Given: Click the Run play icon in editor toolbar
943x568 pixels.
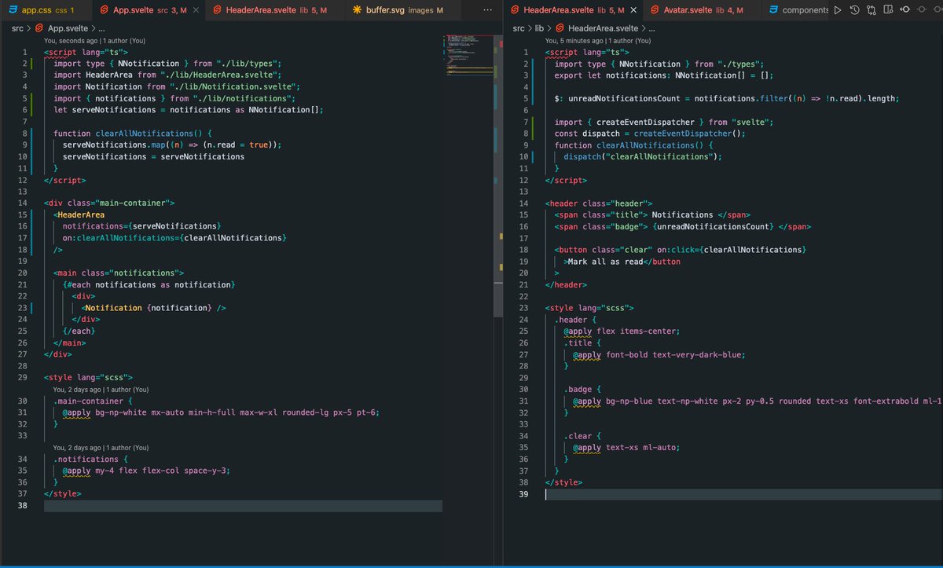Looking at the screenshot, I should pos(838,10).
